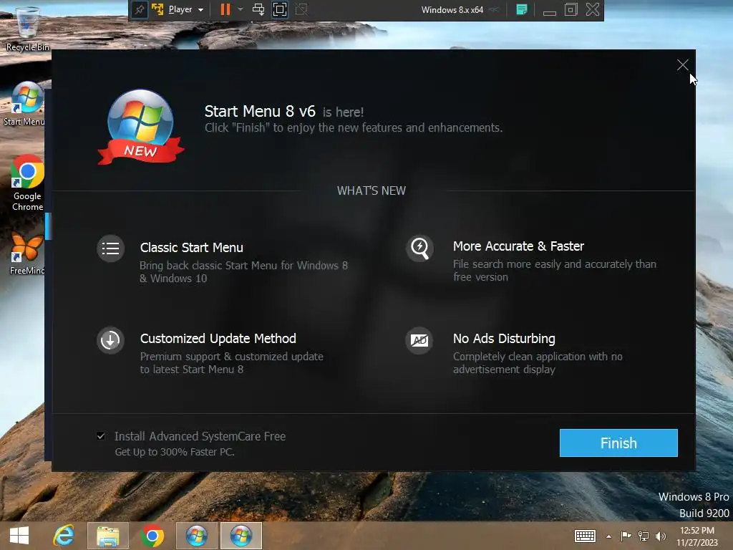Open the VMware Player menu
This screenshot has width=733, height=550.
(185, 9)
